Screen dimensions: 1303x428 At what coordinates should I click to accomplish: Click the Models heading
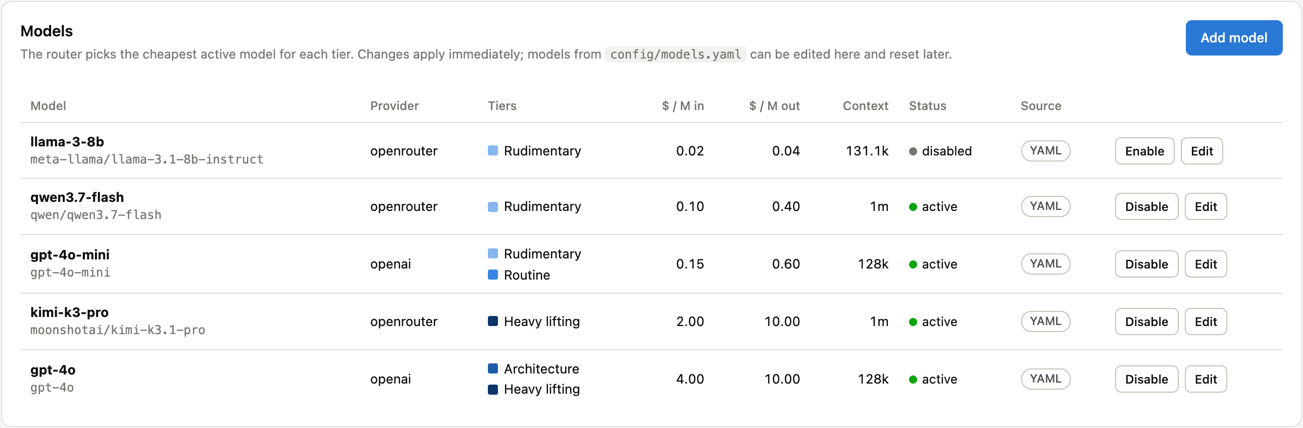tap(46, 31)
